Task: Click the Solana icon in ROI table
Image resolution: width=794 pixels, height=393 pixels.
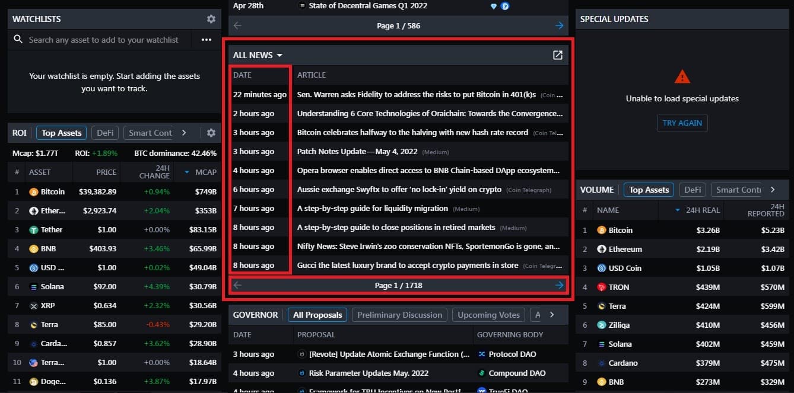Action: (34, 287)
